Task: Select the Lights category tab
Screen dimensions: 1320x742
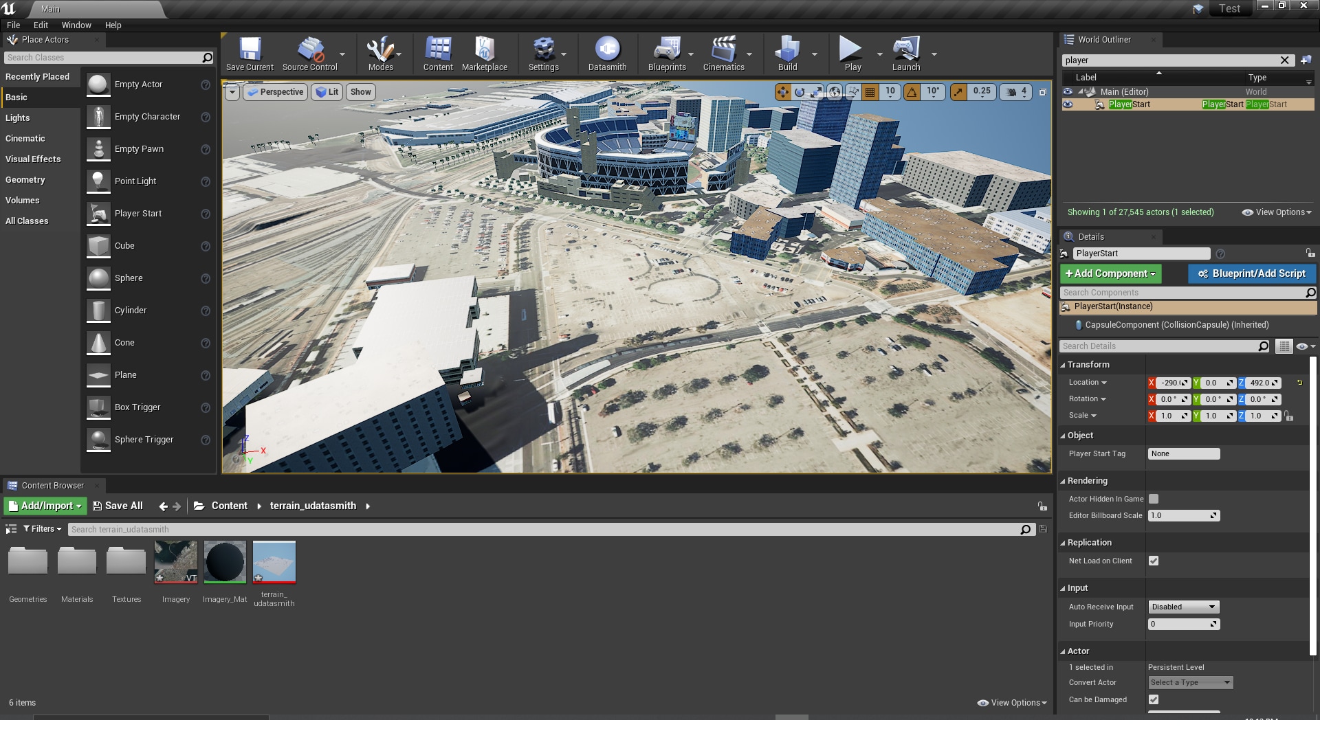Action: [x=18, y=118]
